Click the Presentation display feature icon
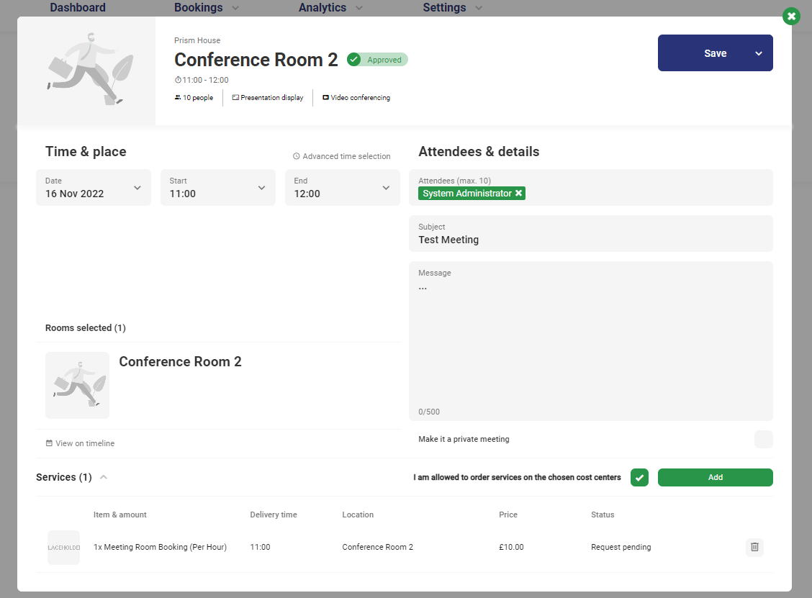Image resolution: width=812 pixels, height=598 pixels. [235, 98]
